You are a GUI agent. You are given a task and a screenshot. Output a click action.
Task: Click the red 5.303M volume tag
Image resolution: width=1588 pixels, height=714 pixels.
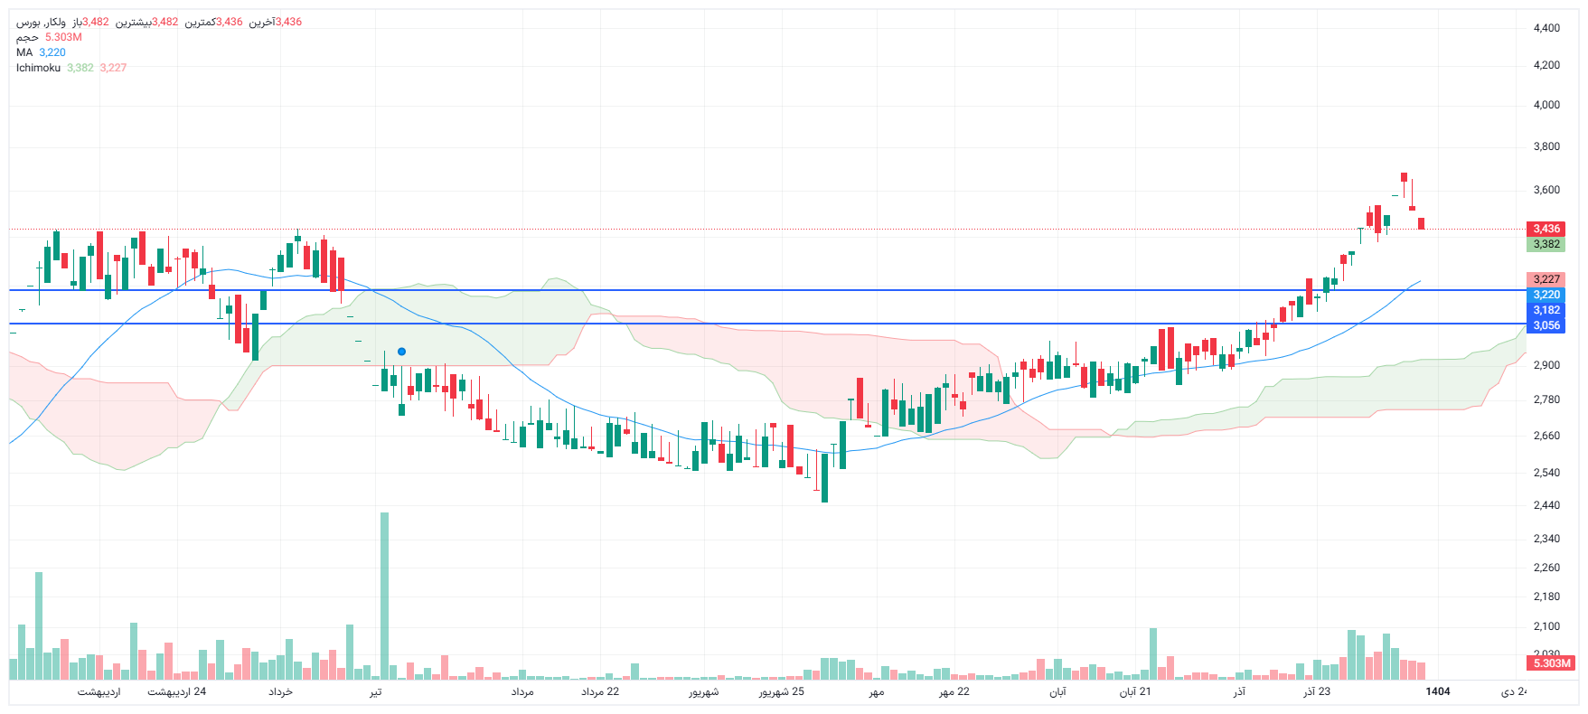tap(1551, 663)
